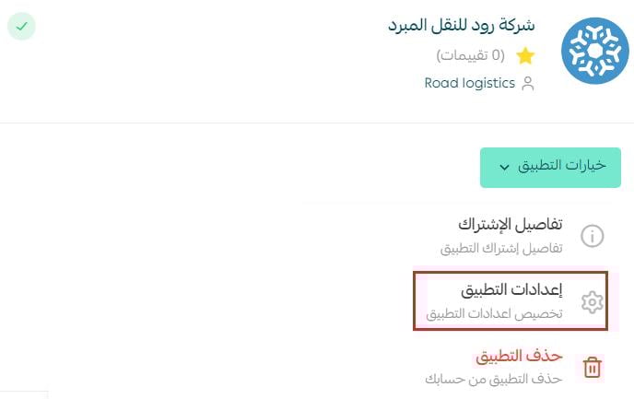This screenshot has width=634, height=399.
Task: Click the info circle icon
Action: click(x=592, y=236)
